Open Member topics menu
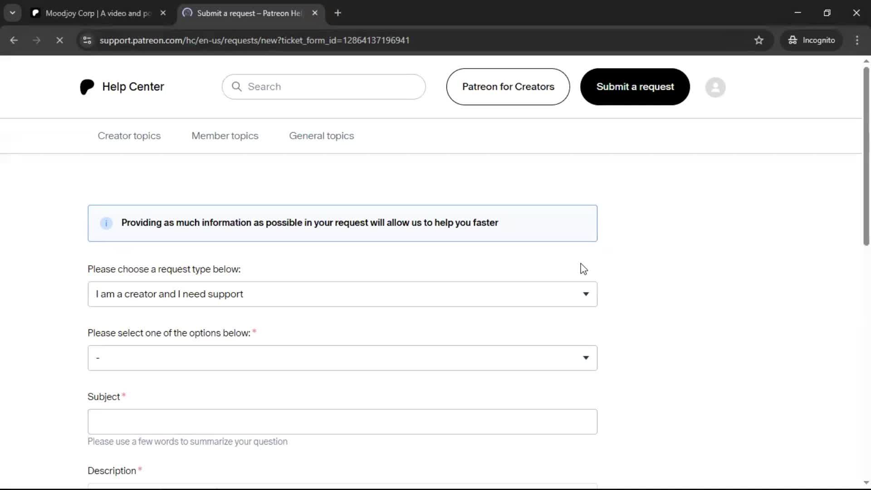This screenshot has height=490, width=871. [225, 136]
